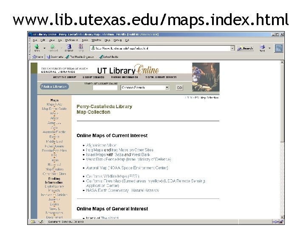
Task: Open the Tools menu
Action: [85, 40]
